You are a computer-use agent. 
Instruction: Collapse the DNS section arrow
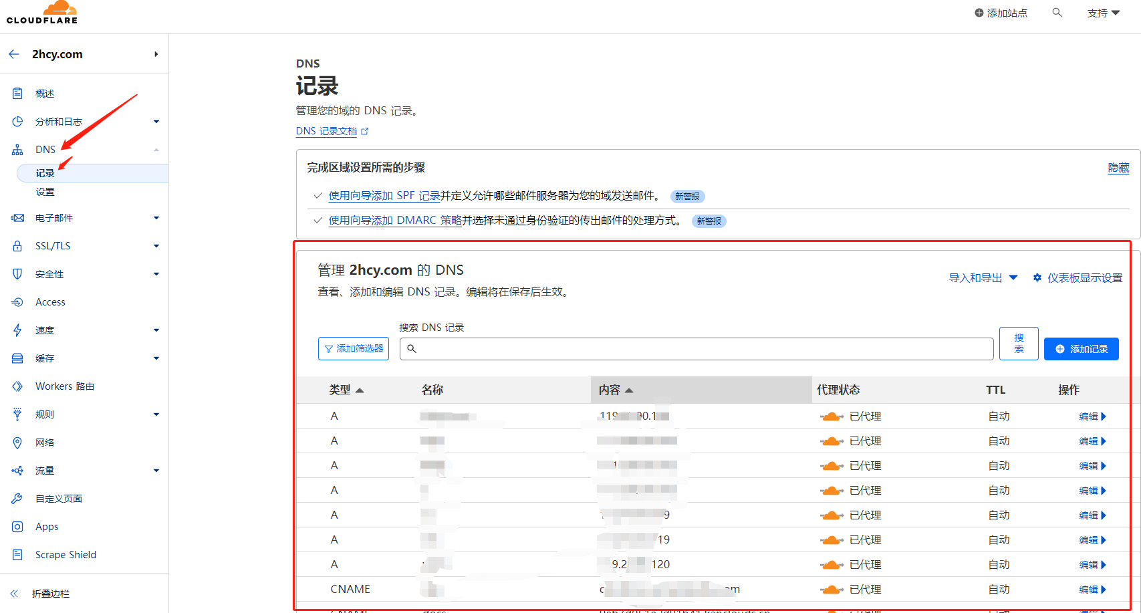[x=156, y=150]
